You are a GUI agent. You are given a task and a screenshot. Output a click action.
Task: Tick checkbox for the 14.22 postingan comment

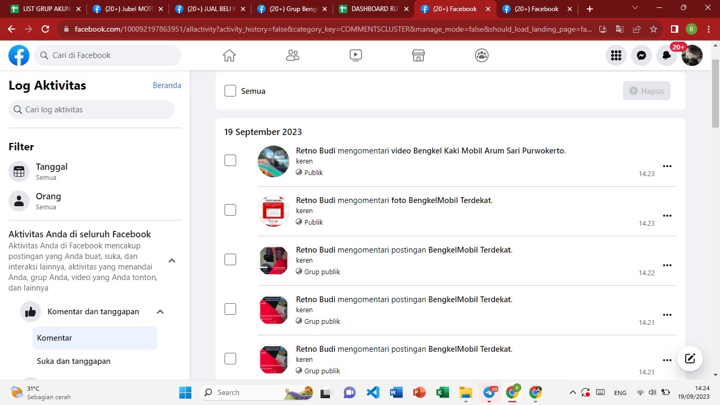coord(230,259)
